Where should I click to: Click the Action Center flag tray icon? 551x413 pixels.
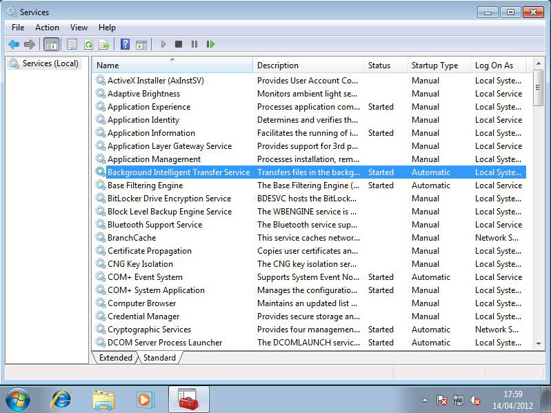(442, 400)
